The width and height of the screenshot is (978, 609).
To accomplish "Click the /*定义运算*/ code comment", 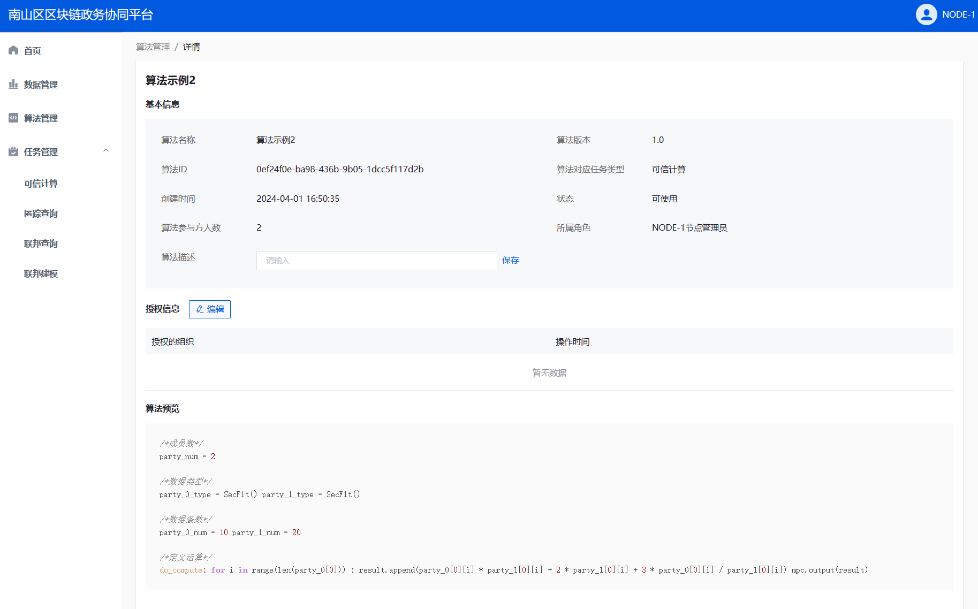I will pyautogui.click(x=186, y=558).
